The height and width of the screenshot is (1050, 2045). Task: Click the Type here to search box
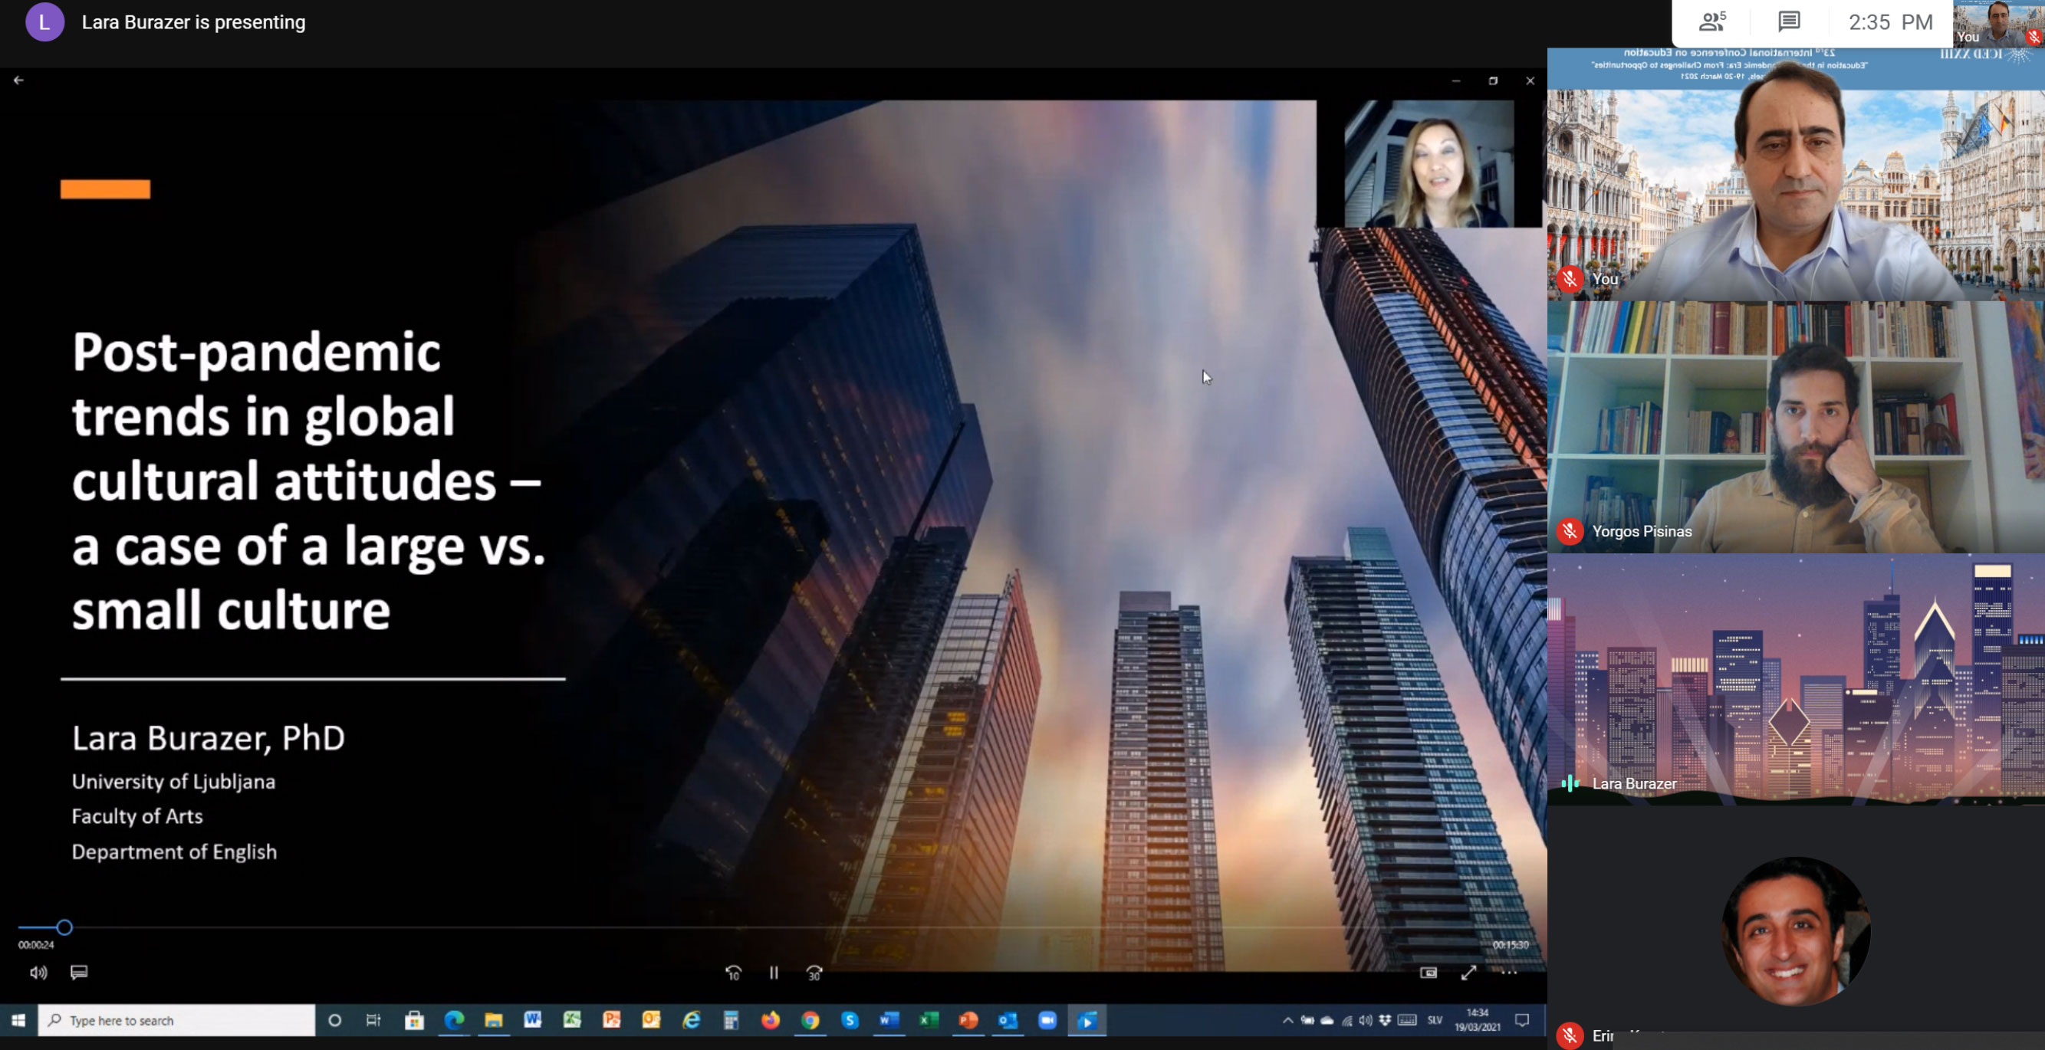[176, 1021]
